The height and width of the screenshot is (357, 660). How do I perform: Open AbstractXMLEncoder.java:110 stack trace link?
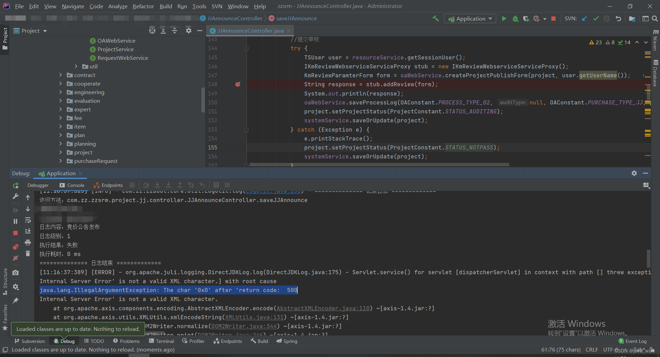[x=323, y=308]
